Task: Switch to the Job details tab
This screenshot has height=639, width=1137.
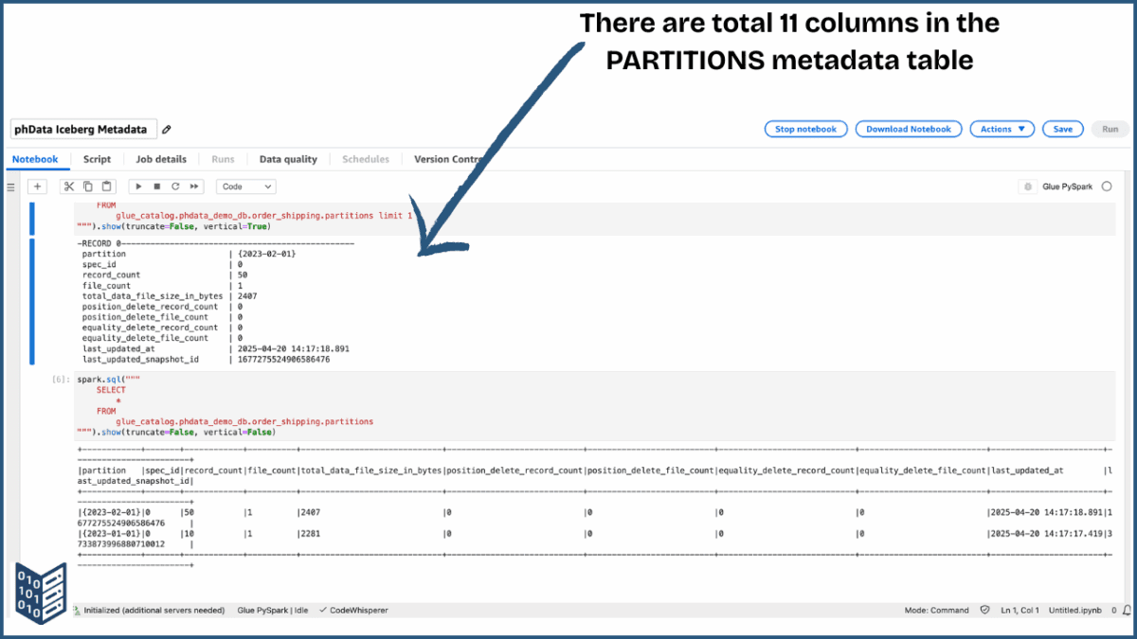Action: pos(161,159)
